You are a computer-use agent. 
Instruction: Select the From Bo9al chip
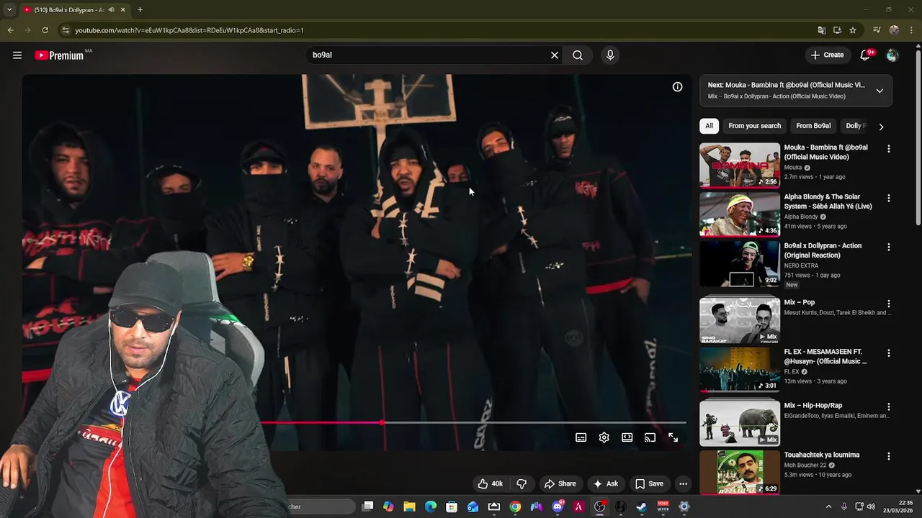point(813,126)
